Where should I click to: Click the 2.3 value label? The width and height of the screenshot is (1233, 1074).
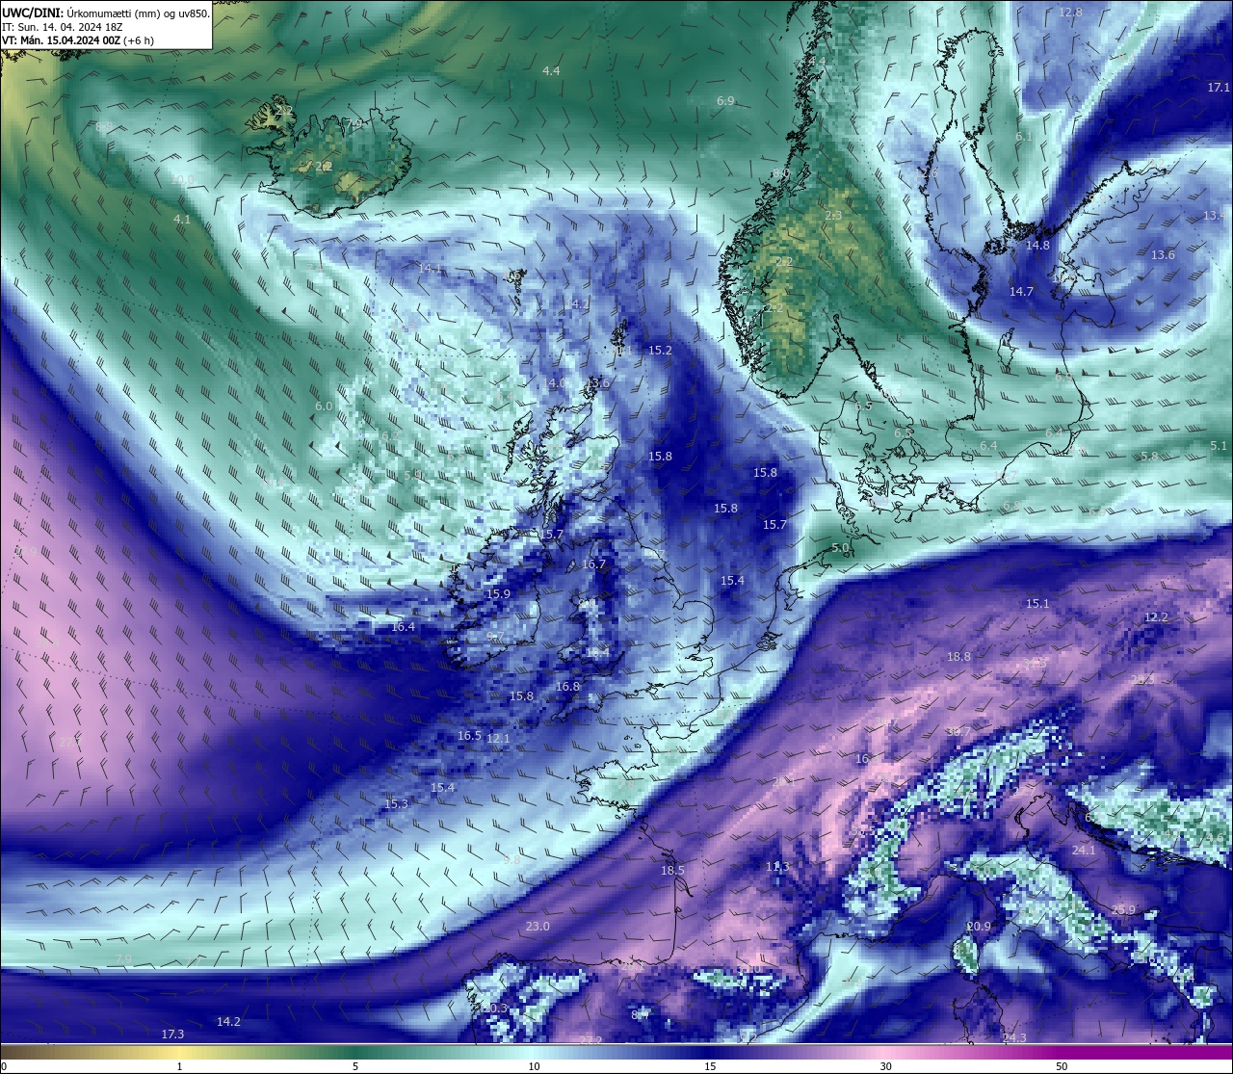point(833,216)
